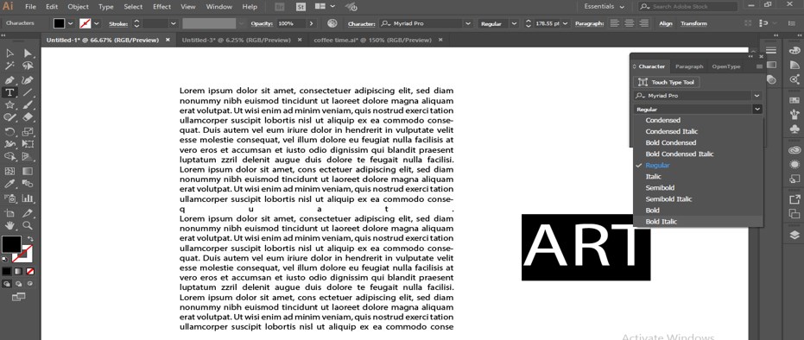Image resolution: width=804 pixels, height=340 pixels.
Task: Select the Curvature tool
Action: point(28,80)
